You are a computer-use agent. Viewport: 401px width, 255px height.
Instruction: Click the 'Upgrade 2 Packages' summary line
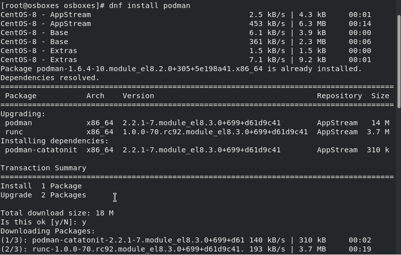tap(44, 195)
